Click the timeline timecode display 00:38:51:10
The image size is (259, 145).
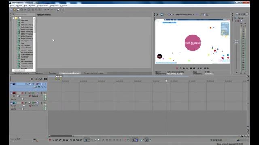pyautogui.click(x=39, y=79)
